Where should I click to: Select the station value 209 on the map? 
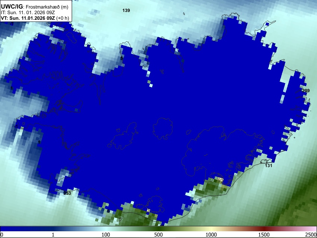click(x=306, y=91)
